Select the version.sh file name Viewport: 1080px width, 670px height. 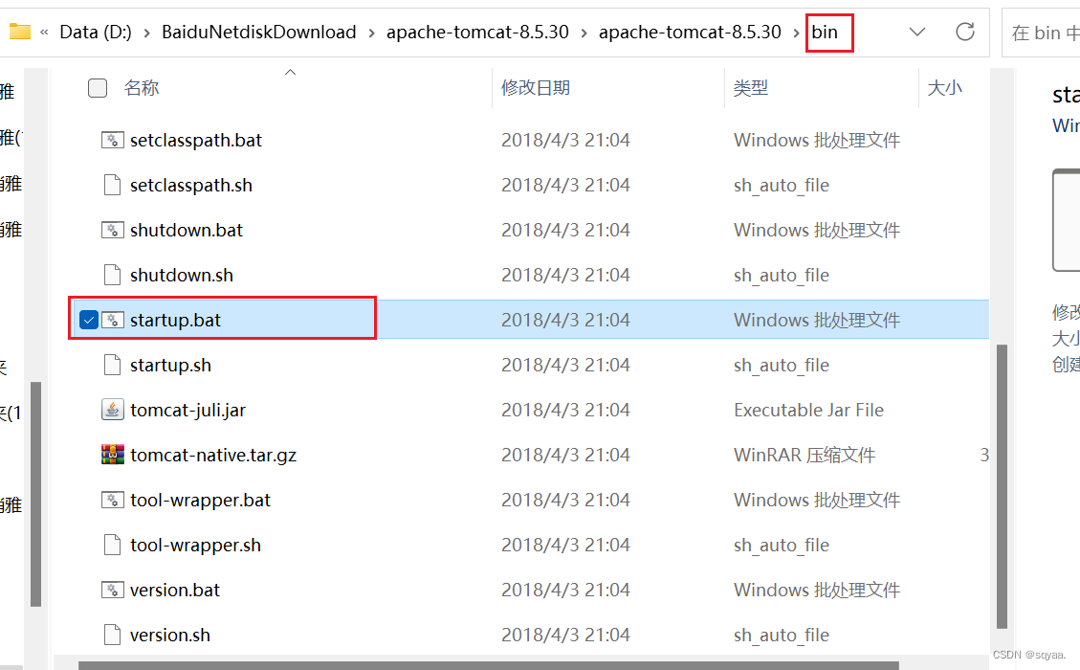(169, 635)
